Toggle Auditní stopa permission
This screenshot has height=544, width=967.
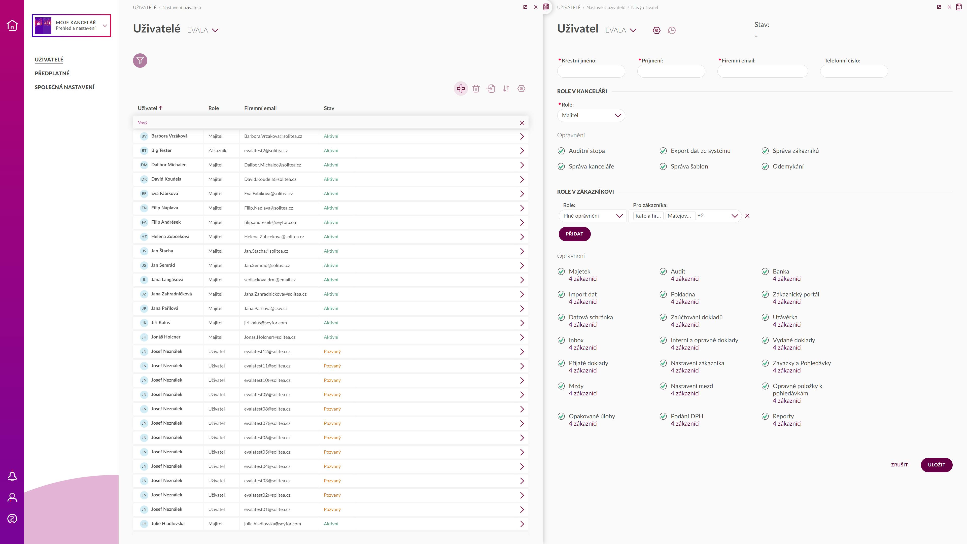tap(561, 151)
